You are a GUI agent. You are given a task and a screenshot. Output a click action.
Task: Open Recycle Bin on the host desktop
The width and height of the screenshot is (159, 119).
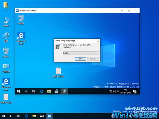[6, 52]
